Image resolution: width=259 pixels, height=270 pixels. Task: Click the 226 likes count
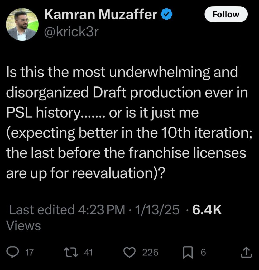(150, 253)
